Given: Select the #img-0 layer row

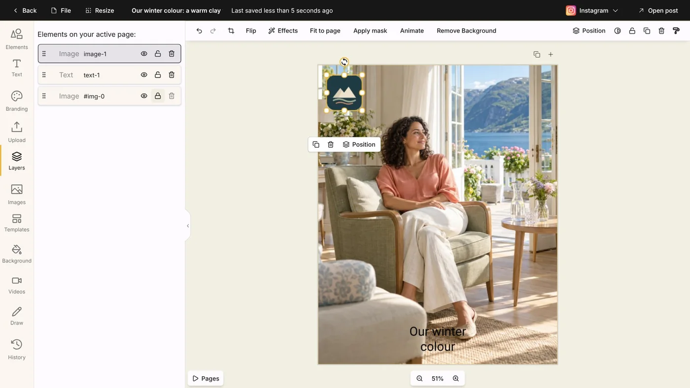Looking at the screenshot, I should pyautogui.click(x=109, y=96).
